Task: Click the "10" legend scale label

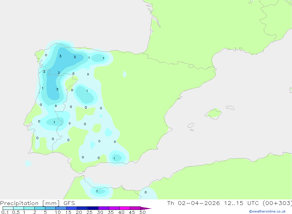Action: tap(58, 212)
